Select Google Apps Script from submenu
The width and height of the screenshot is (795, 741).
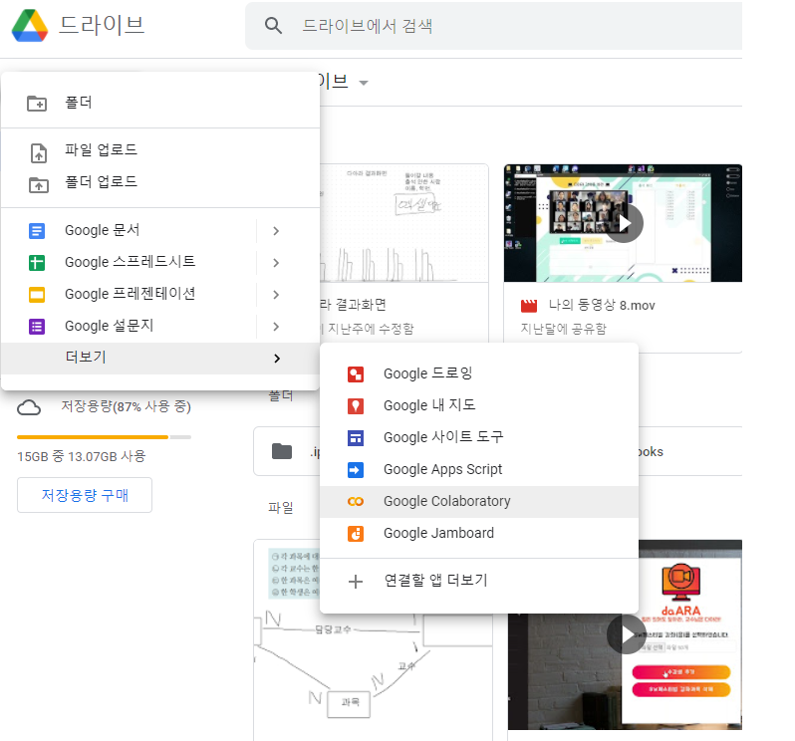[x=479, y=470]
